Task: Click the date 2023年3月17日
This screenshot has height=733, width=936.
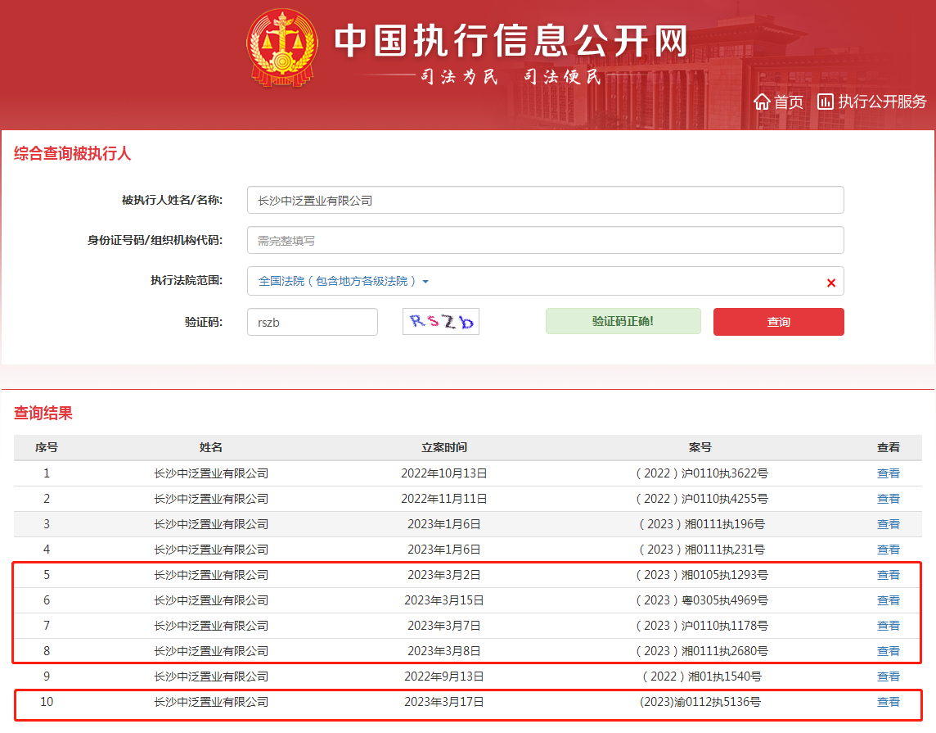Action: coord(444,702)
